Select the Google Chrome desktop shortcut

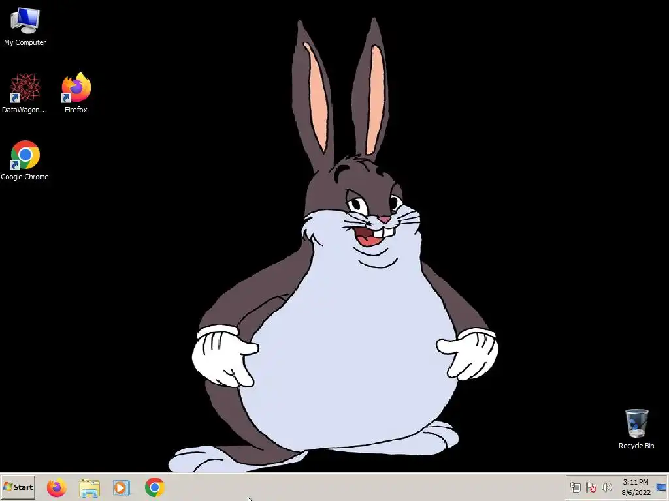[25, 160]
